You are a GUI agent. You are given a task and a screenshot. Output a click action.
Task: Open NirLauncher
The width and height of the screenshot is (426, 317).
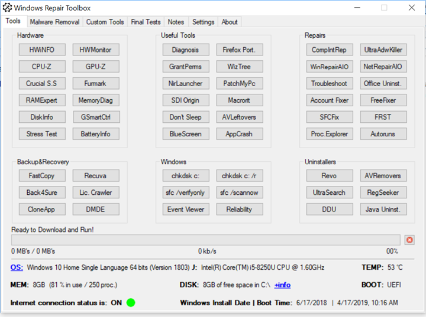(186, 83)
